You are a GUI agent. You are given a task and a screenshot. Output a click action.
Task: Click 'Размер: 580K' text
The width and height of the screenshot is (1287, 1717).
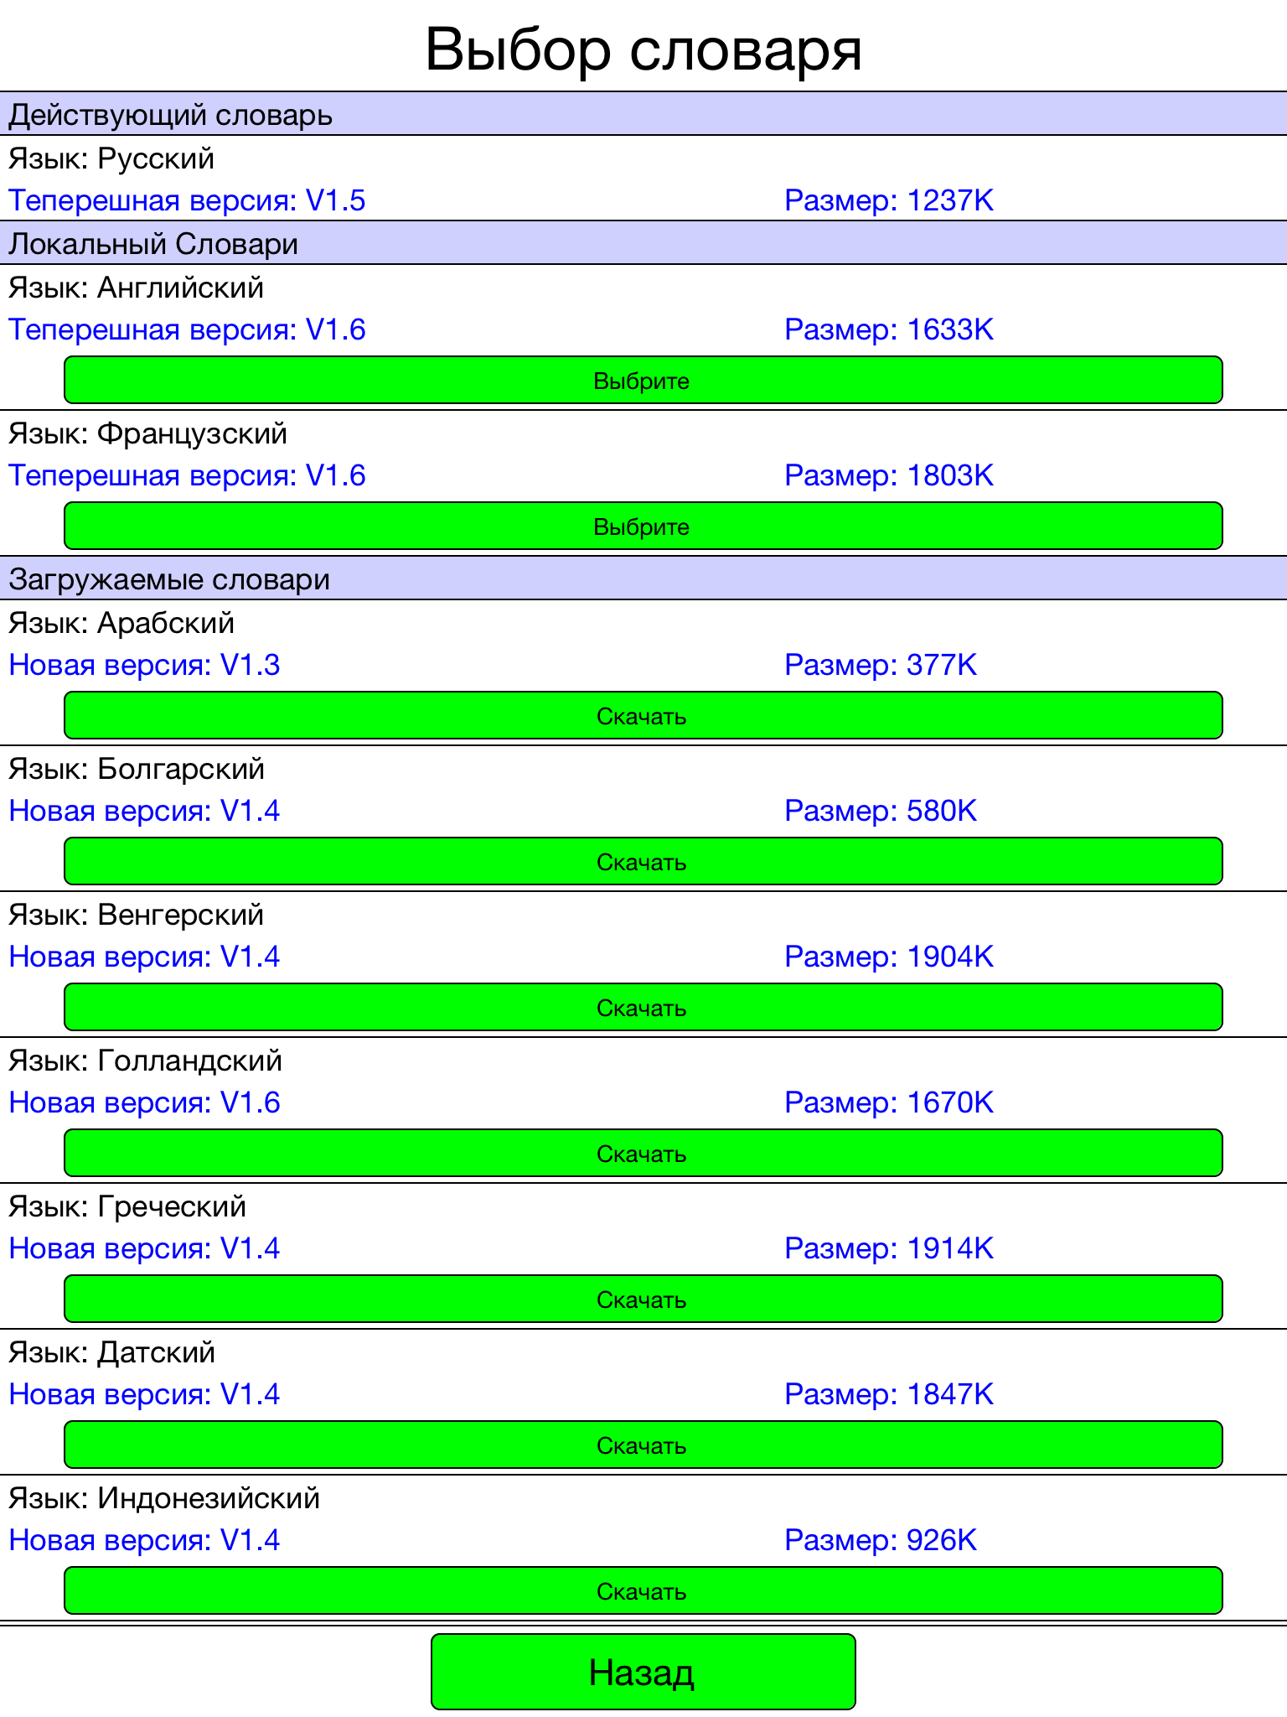tap(881, 811)
